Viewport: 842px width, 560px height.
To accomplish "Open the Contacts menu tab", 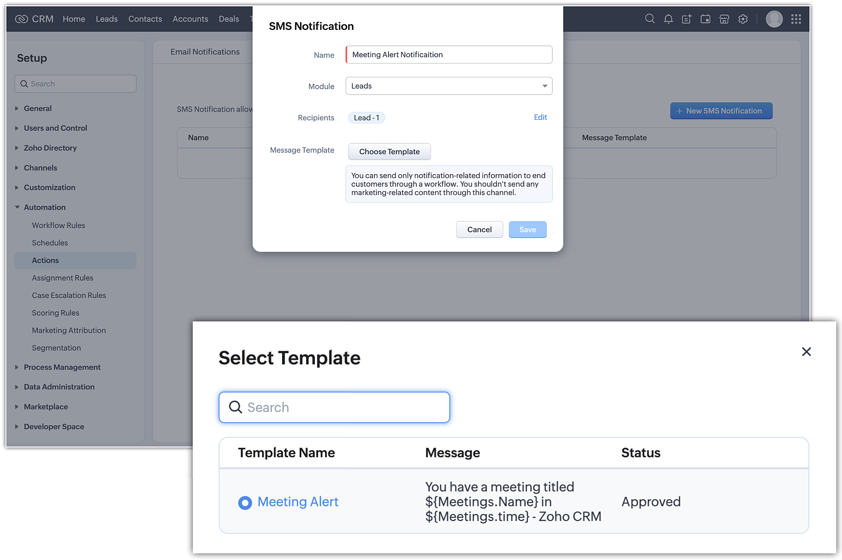I will click(x=145, y=19).
